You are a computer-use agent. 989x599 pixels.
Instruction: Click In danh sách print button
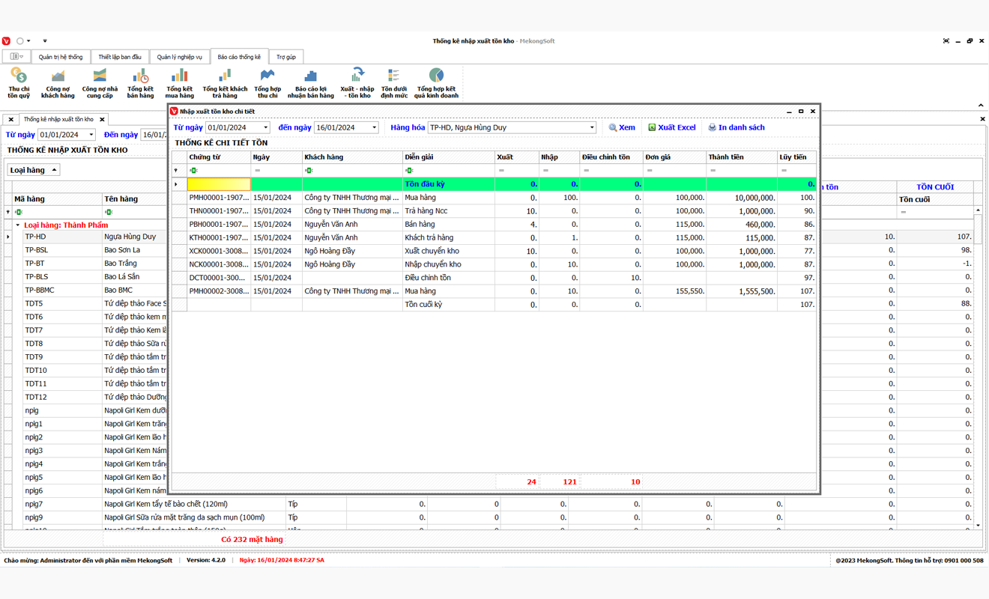(737, 127)
